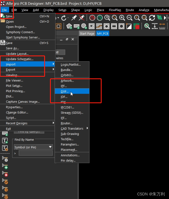The height and width of the screenshot is (199, 169).
Task: Click the Zoom Fit magnifier icon
Action: pos(115,18)
